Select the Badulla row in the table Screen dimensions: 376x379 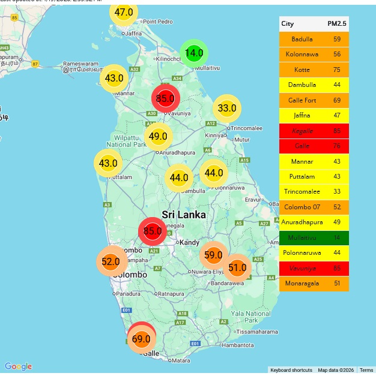point(314,39)
